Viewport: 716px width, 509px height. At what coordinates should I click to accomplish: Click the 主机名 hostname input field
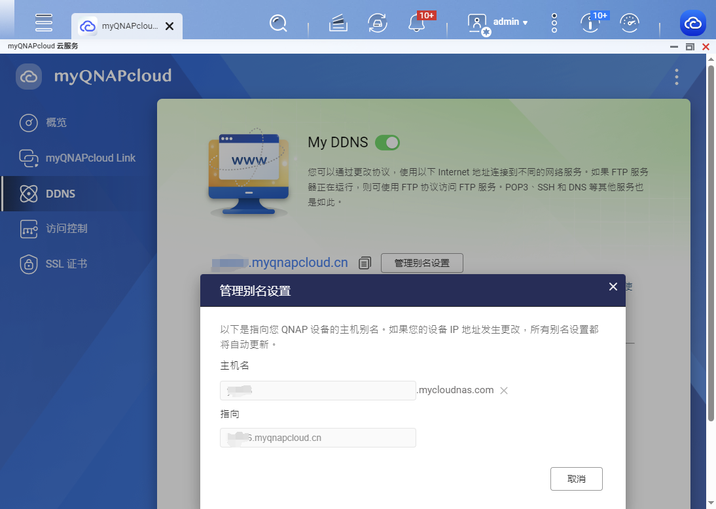pyautogui.click(x=318, y=391)
